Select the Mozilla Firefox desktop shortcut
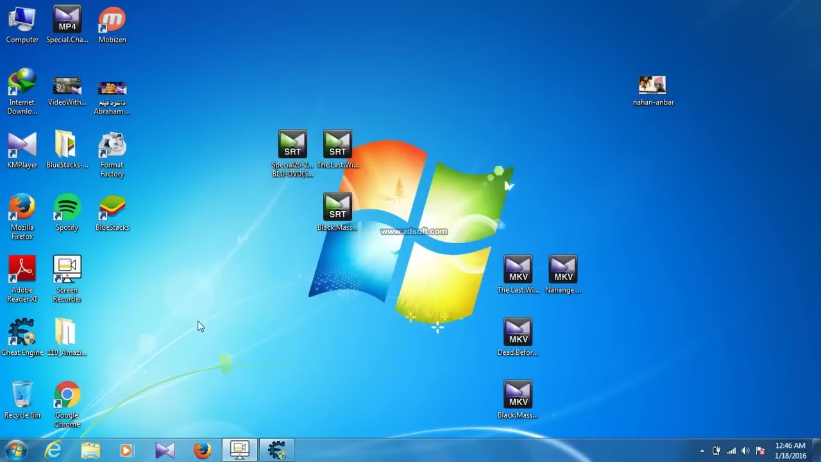821x462 pixels. point(22,217)
